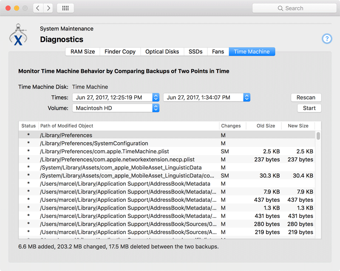Click the System Maintenance label
The image size is (340, 271).
point(67,28)
